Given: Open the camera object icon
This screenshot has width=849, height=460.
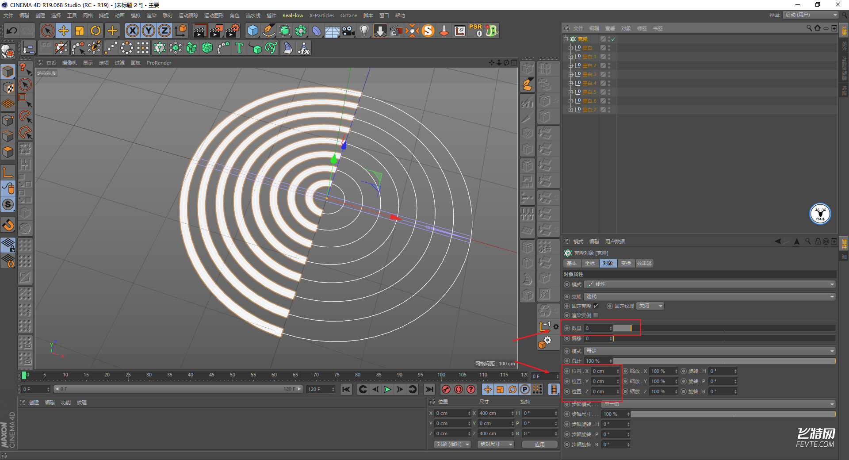Looking at the screenshot, I should pyautogui.click(x=348, y=31).
